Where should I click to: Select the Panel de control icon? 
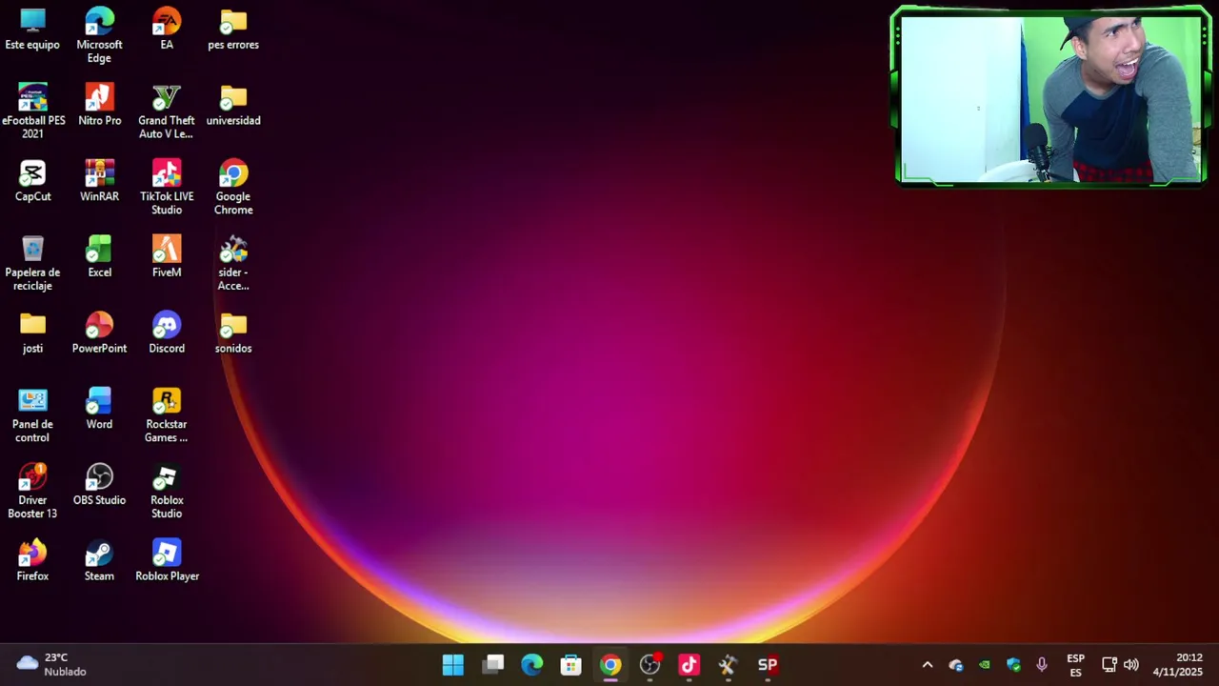click(32, 415)
